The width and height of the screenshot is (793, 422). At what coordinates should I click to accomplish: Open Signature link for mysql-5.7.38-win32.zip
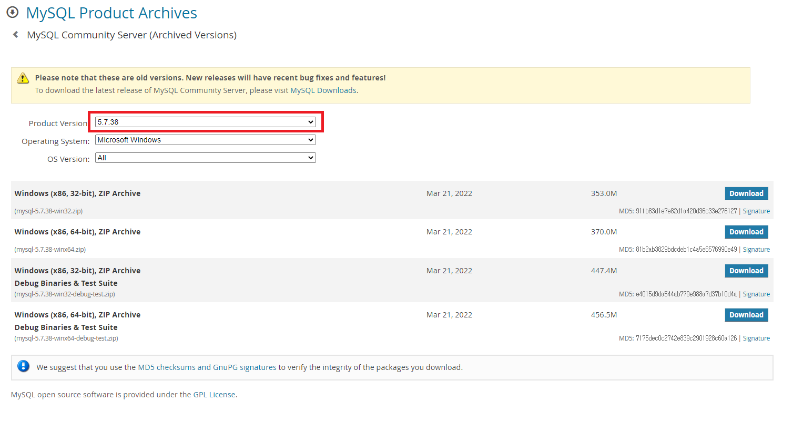point(756,211)
